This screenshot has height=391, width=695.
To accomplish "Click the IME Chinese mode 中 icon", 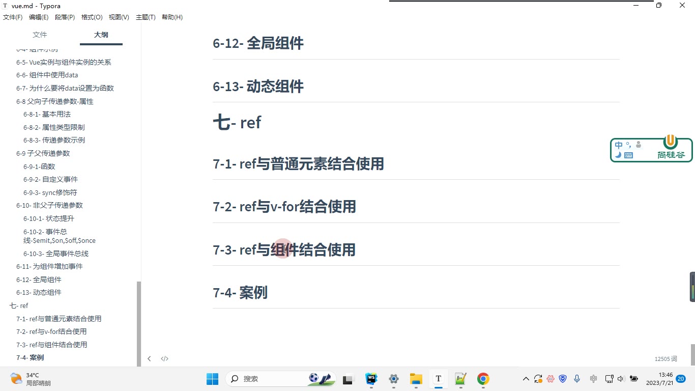I will tap(619, 145).
